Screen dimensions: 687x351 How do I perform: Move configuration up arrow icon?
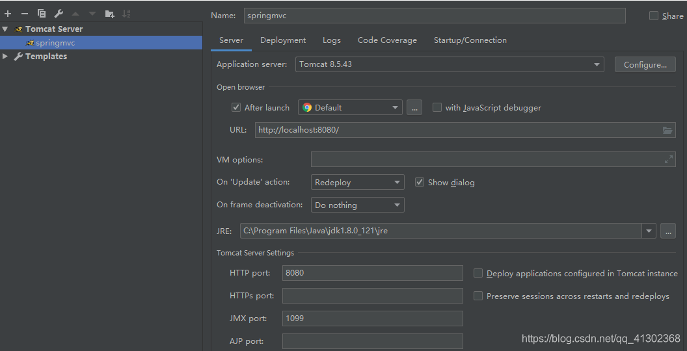coord(75,14)
